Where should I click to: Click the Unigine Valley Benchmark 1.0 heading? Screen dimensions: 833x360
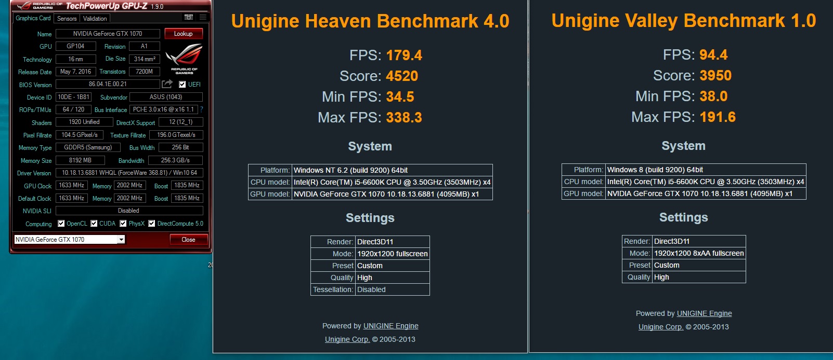[x=684, y=21]
